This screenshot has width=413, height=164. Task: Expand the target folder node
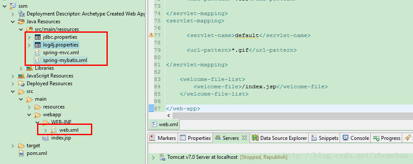13,145
